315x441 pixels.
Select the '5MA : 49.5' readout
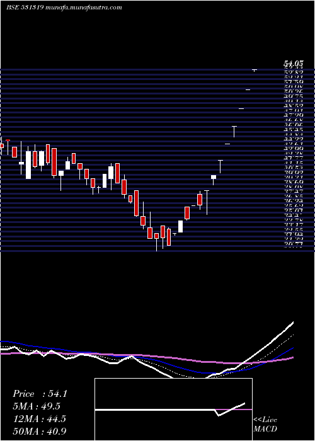pyautogui.click(x=37, y=406)
